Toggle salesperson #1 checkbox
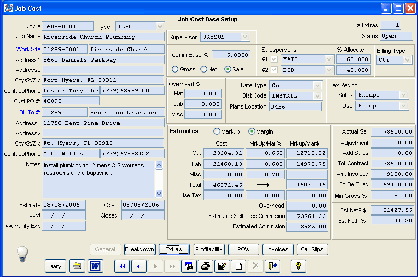This screenshot has width=418, height=277. point(274,59)
